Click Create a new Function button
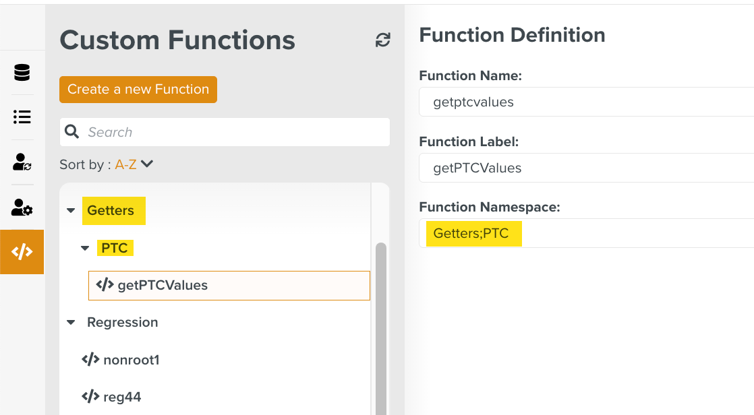Viewport: 754px width, 415px height. coord(138,90)
